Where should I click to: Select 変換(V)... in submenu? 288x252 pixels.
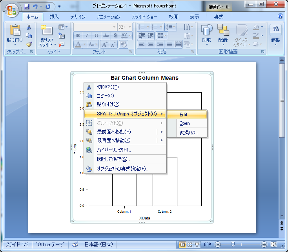(187, 132)
